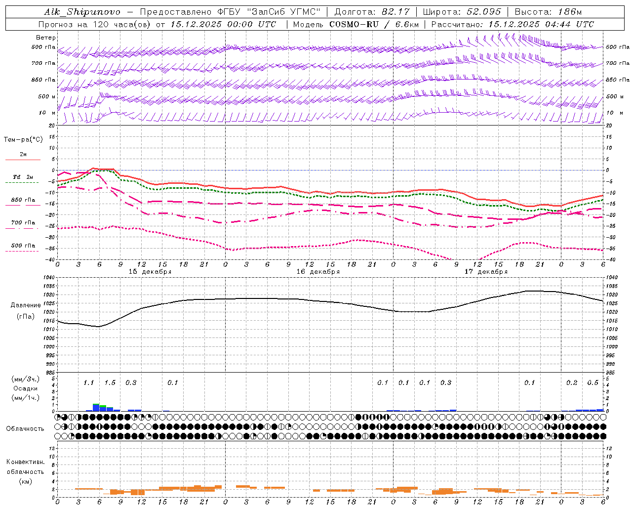Click the Осадки precipitation label
Screen dimensions: 632x506
pyautogui.click(x=25, y=388)
